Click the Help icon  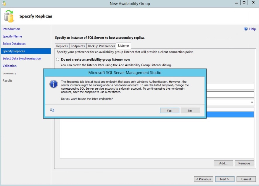coord(246,29)
